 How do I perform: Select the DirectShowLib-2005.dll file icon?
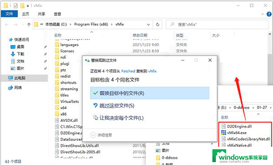click(x=57, y=152)
